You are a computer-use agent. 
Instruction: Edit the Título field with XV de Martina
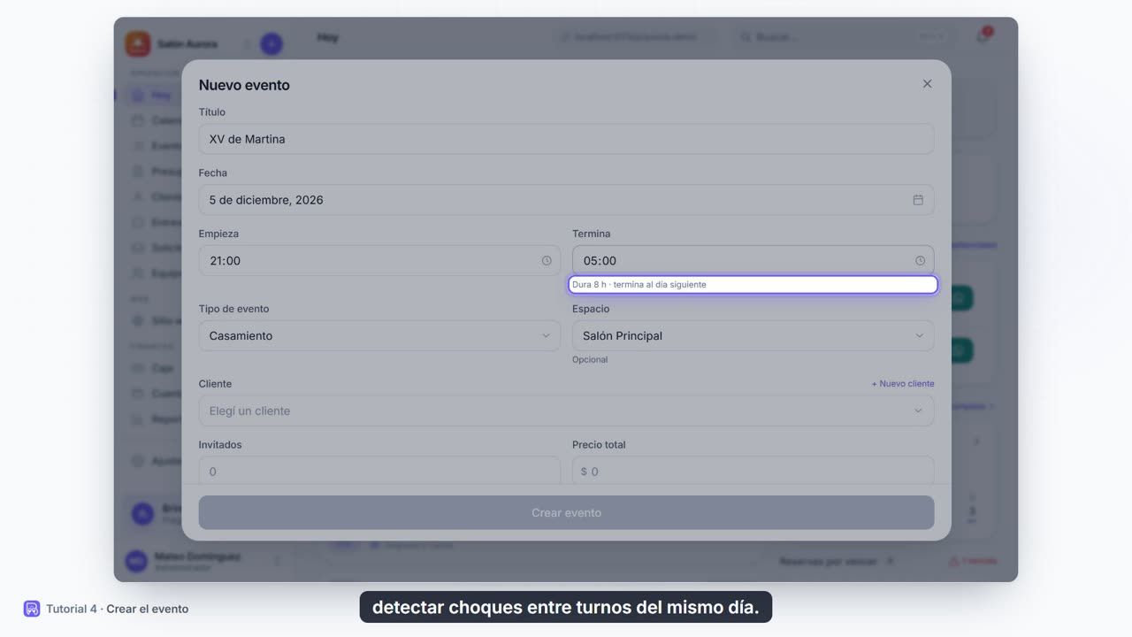tap(566, 139)
